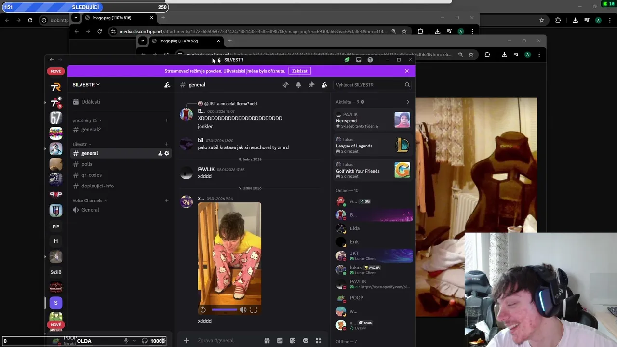The height and width of the screenshot is (347, 617).
Task: Open the threads icon in channel header
Action: [285, 85]
